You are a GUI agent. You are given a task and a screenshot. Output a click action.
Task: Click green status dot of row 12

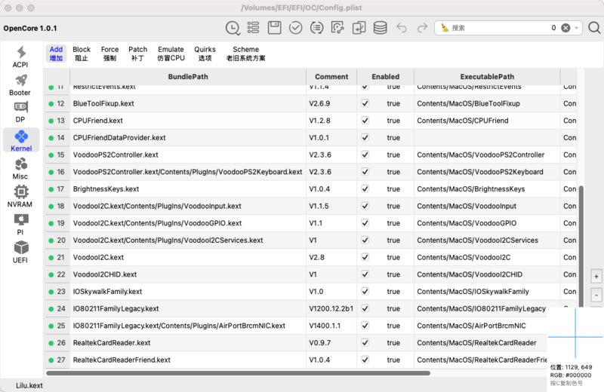(51, 104)
